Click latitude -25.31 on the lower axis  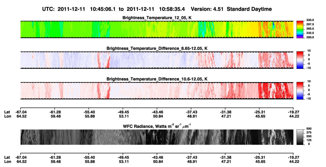[x=259, y=157]
